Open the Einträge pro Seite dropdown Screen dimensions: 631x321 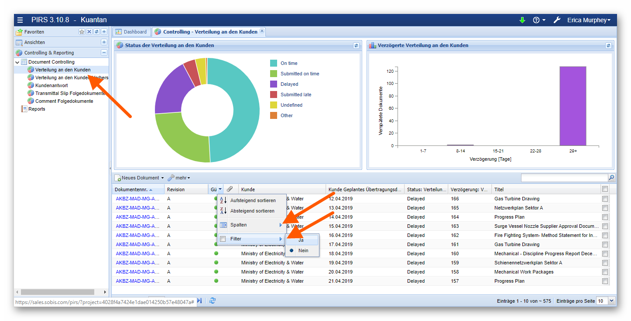click(x=611, y=301)
